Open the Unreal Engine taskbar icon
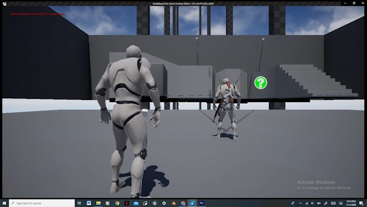This screenshot has height=207, width=367. coord(155,203)
